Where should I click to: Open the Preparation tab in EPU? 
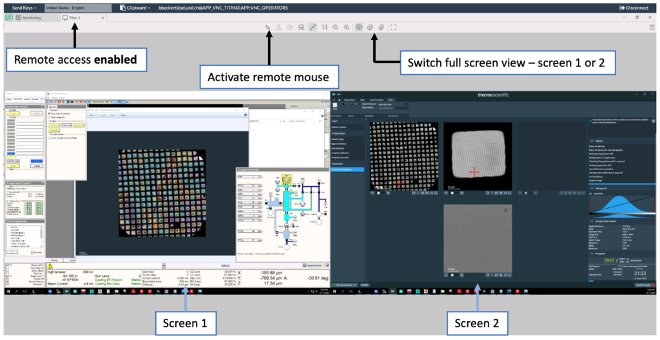349,100
